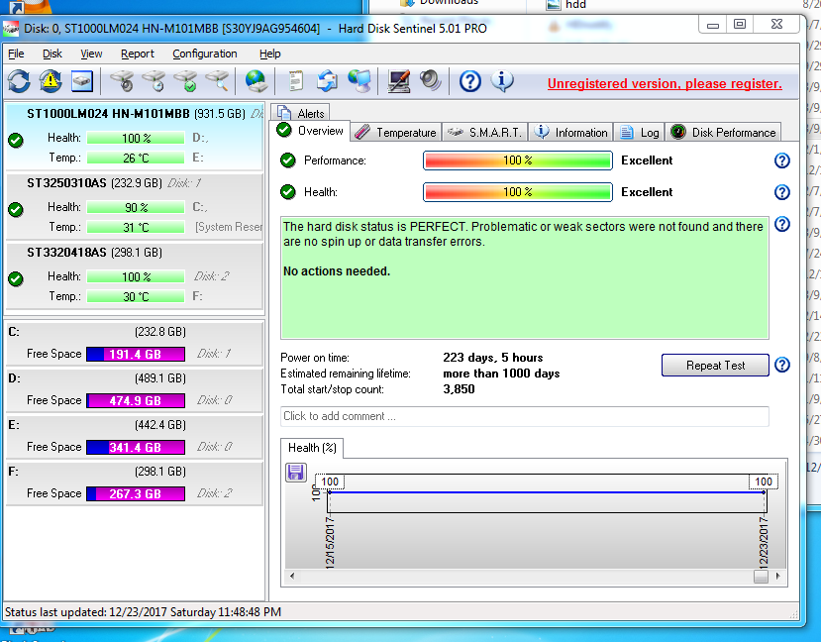Screen dimensions: 821x642
Task: Click the speaker sound toolbar icon
Action: coord(430,81)
